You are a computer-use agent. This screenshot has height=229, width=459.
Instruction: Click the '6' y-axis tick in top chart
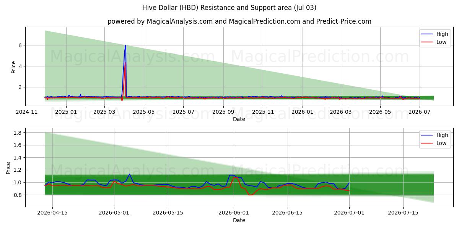tap(21, 45)
